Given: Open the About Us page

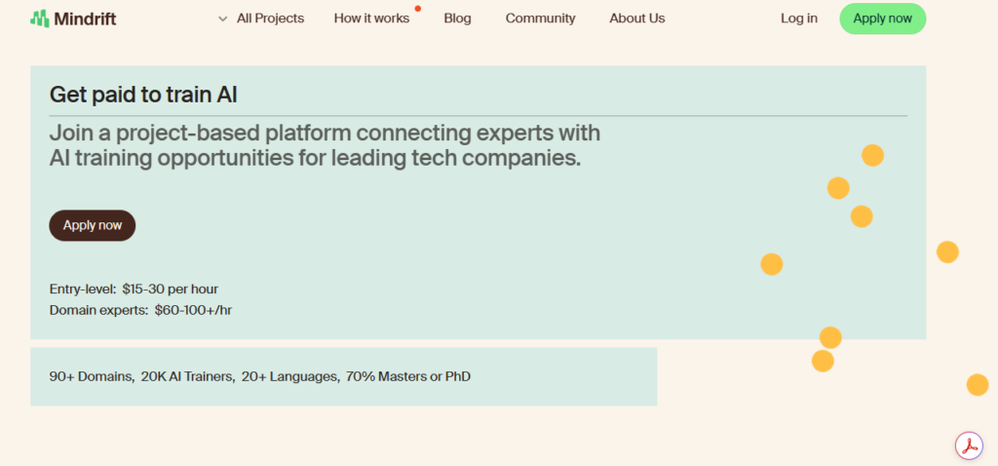Looking at the screenshot, I should click(x=637, y=19).
